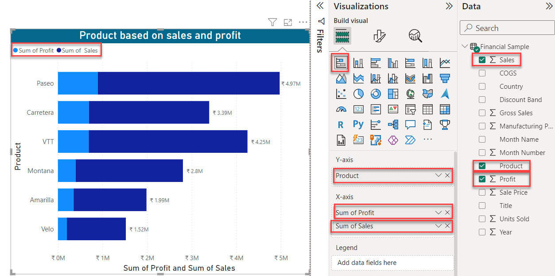Select the treemap visual
The height and width of the screenshot is (276, 555).
point(393,94)
